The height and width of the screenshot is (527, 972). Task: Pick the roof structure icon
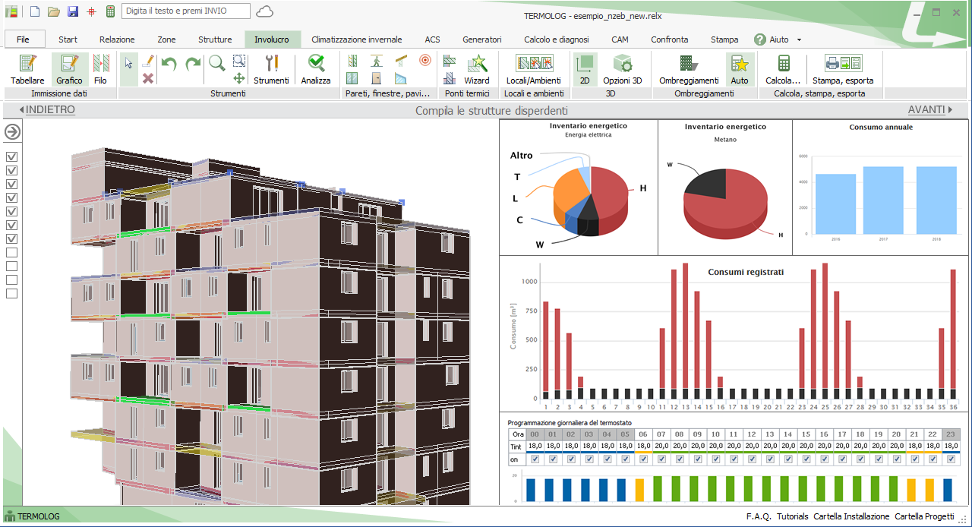[401, 61]
